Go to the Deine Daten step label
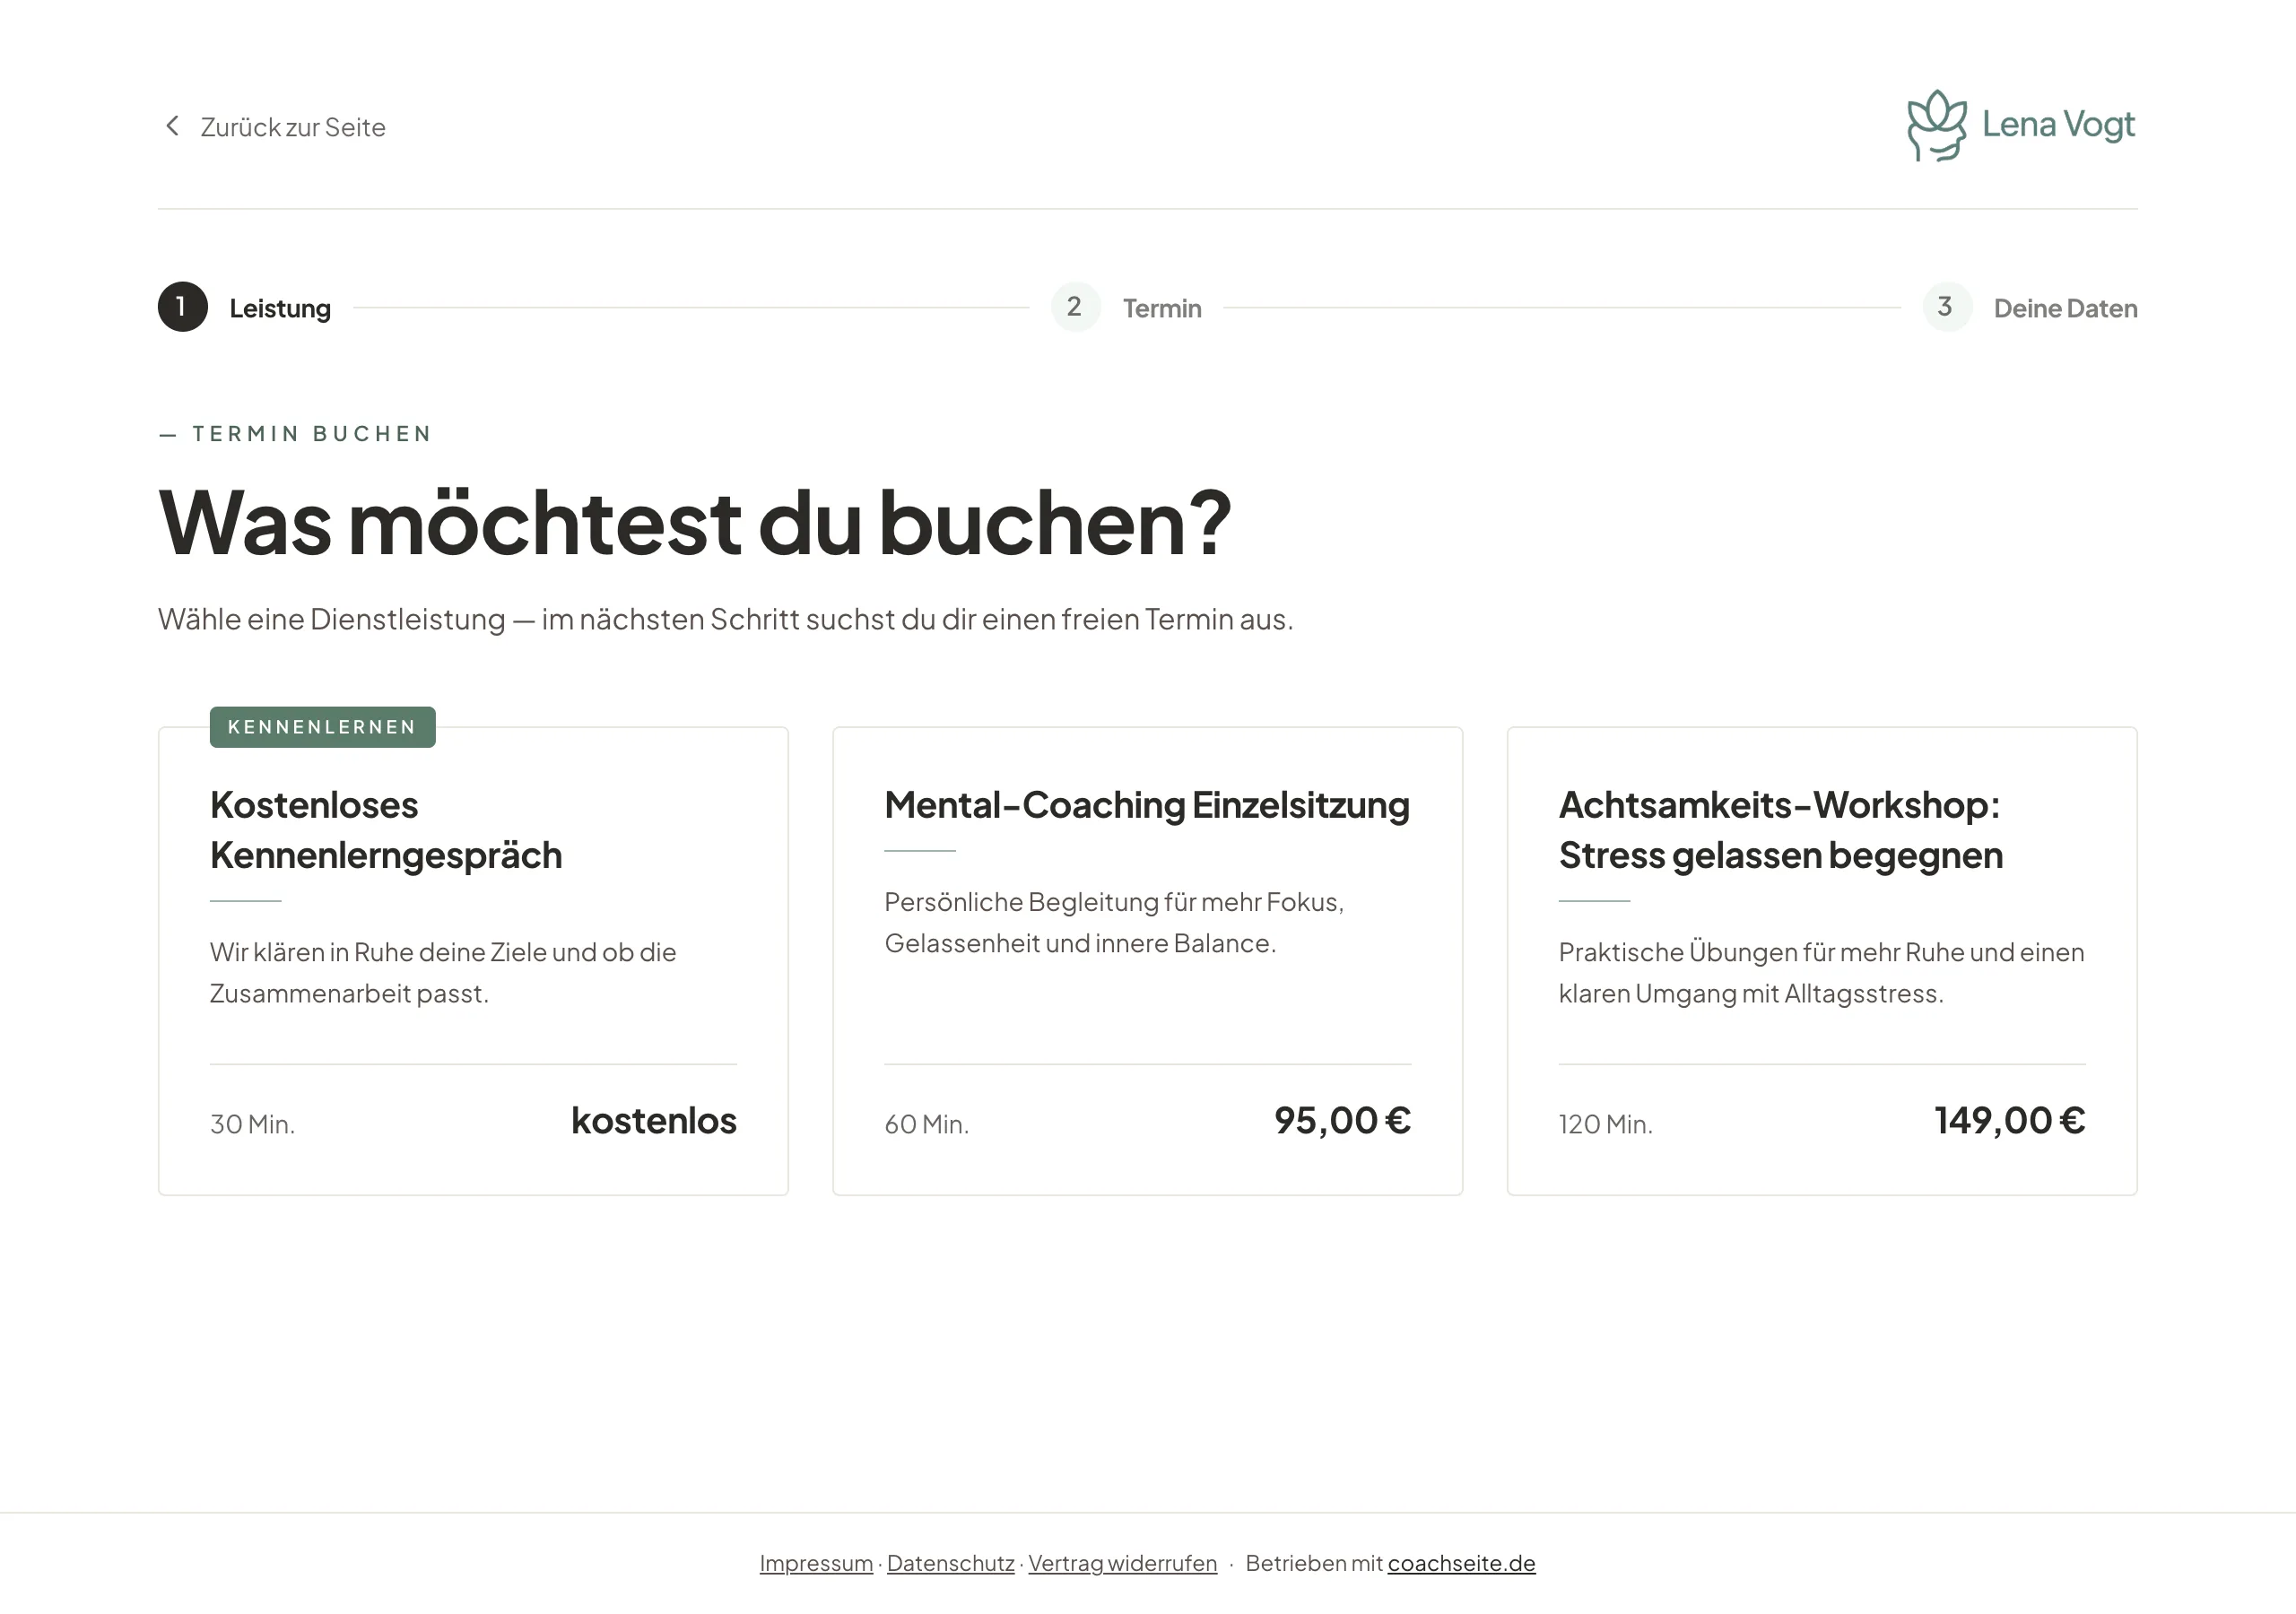 click(x=2065, y=308)
